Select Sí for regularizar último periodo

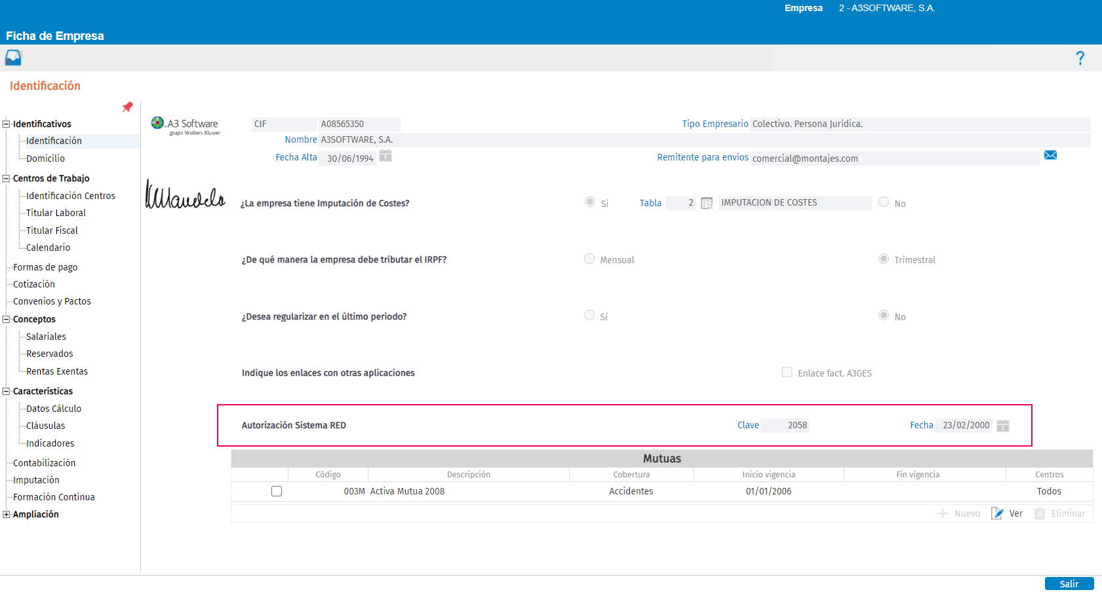pyautogui.click(x=589, y=316)
